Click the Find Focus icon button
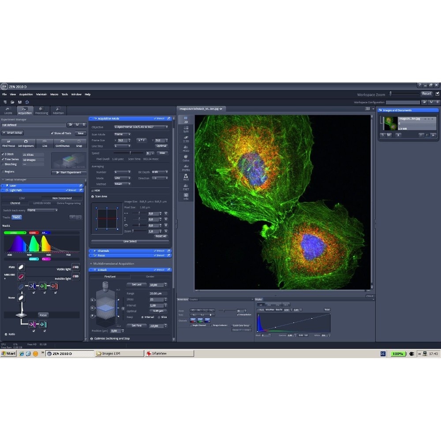441x441 pixels. point(8,143)
